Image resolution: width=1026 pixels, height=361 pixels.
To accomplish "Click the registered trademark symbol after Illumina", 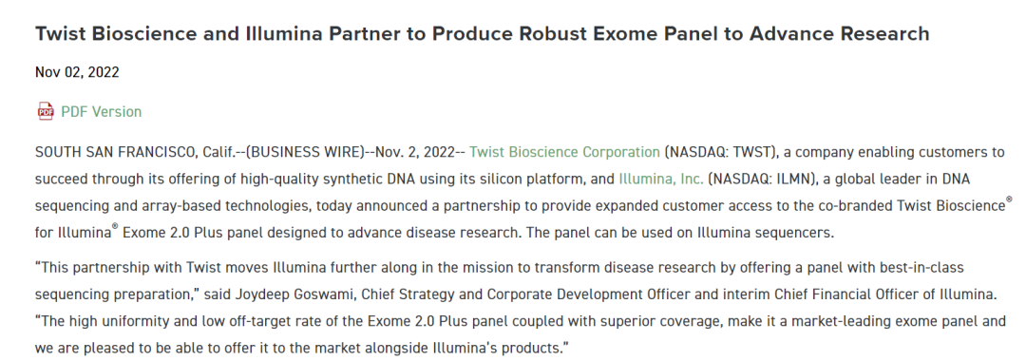I will click(x=115, y=226).
